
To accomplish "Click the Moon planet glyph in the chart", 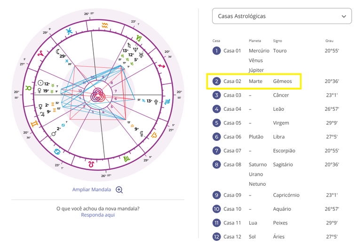I will coord(58,51).
